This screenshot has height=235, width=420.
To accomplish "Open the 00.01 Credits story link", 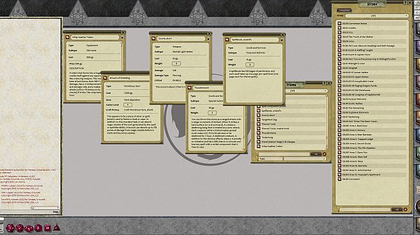I will click(x=339, y=28).
